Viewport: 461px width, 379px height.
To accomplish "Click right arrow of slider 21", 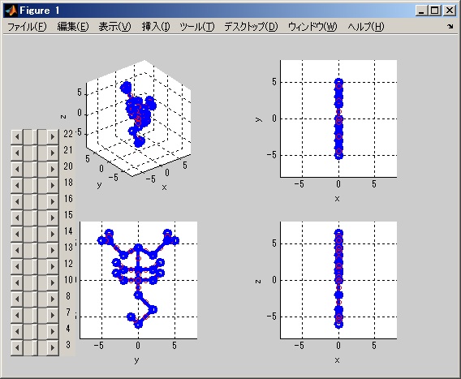I will (53, 153).
